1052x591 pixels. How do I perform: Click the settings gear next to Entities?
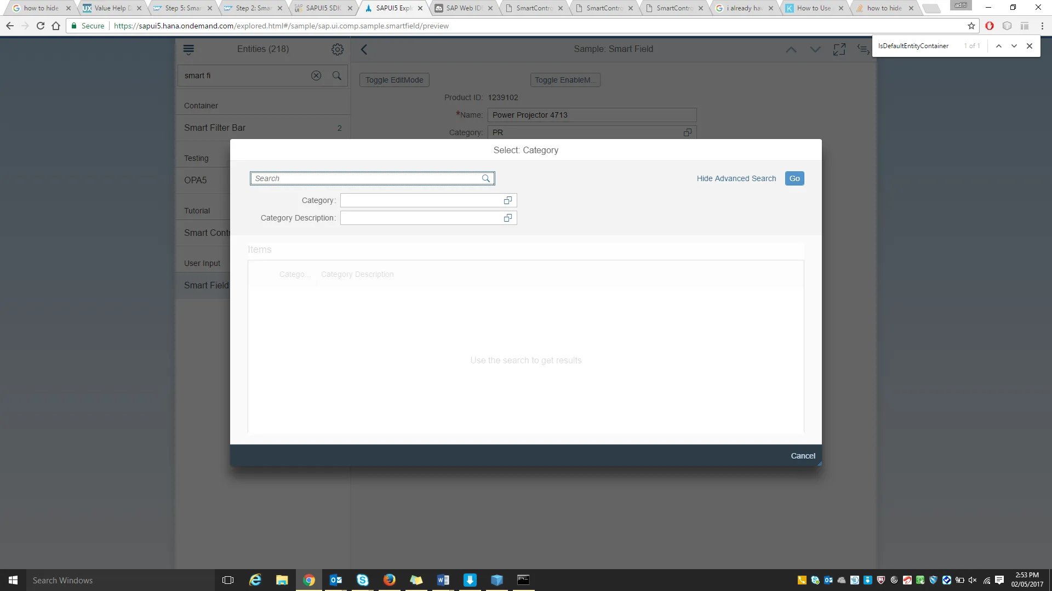(338, 49)
